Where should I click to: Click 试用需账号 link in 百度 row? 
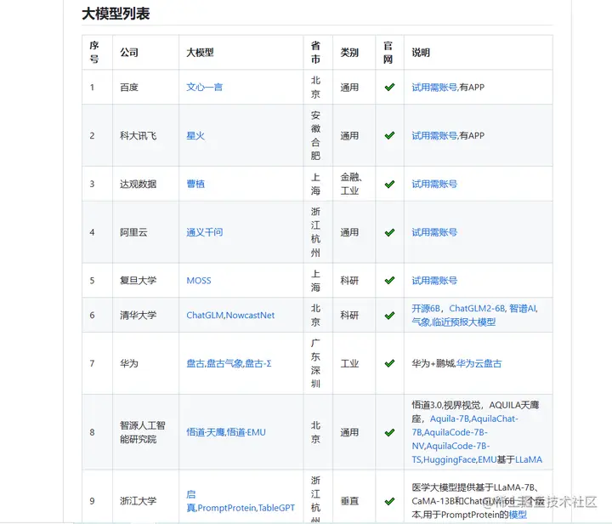434,87
